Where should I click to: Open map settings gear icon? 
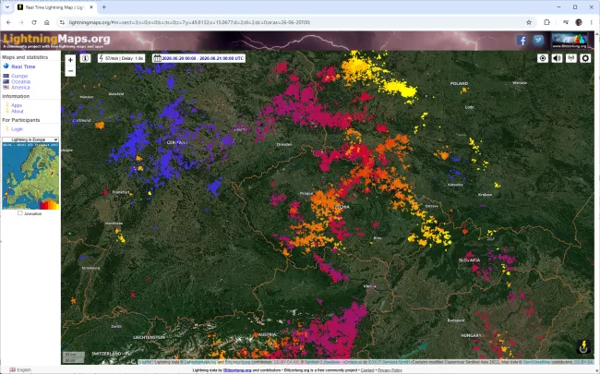(x=585, y=58)
